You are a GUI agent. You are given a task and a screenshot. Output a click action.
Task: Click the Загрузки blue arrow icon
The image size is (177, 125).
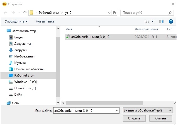(x=11, y=50)
